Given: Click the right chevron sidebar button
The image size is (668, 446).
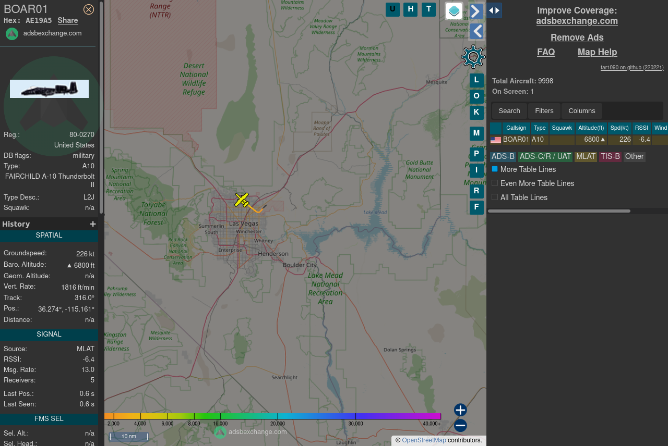Looking at the screenshot, I should 476,11.
